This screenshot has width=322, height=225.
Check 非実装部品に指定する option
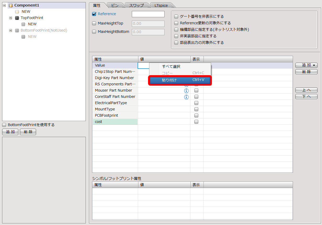pyautogui.click(x=176, y=36)
